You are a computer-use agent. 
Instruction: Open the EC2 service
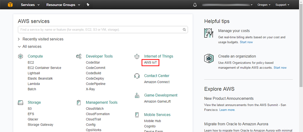(x=31, y=63)
